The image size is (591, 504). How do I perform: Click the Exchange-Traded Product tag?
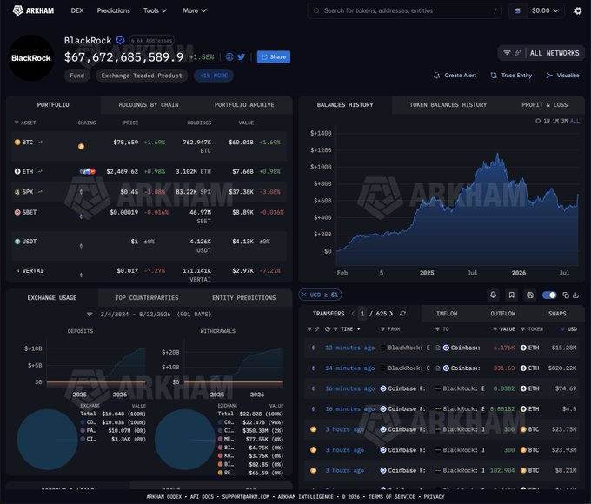coord(142,76)
